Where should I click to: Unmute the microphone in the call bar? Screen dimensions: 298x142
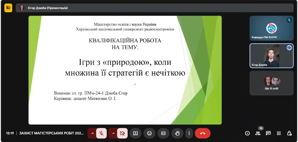101,133
